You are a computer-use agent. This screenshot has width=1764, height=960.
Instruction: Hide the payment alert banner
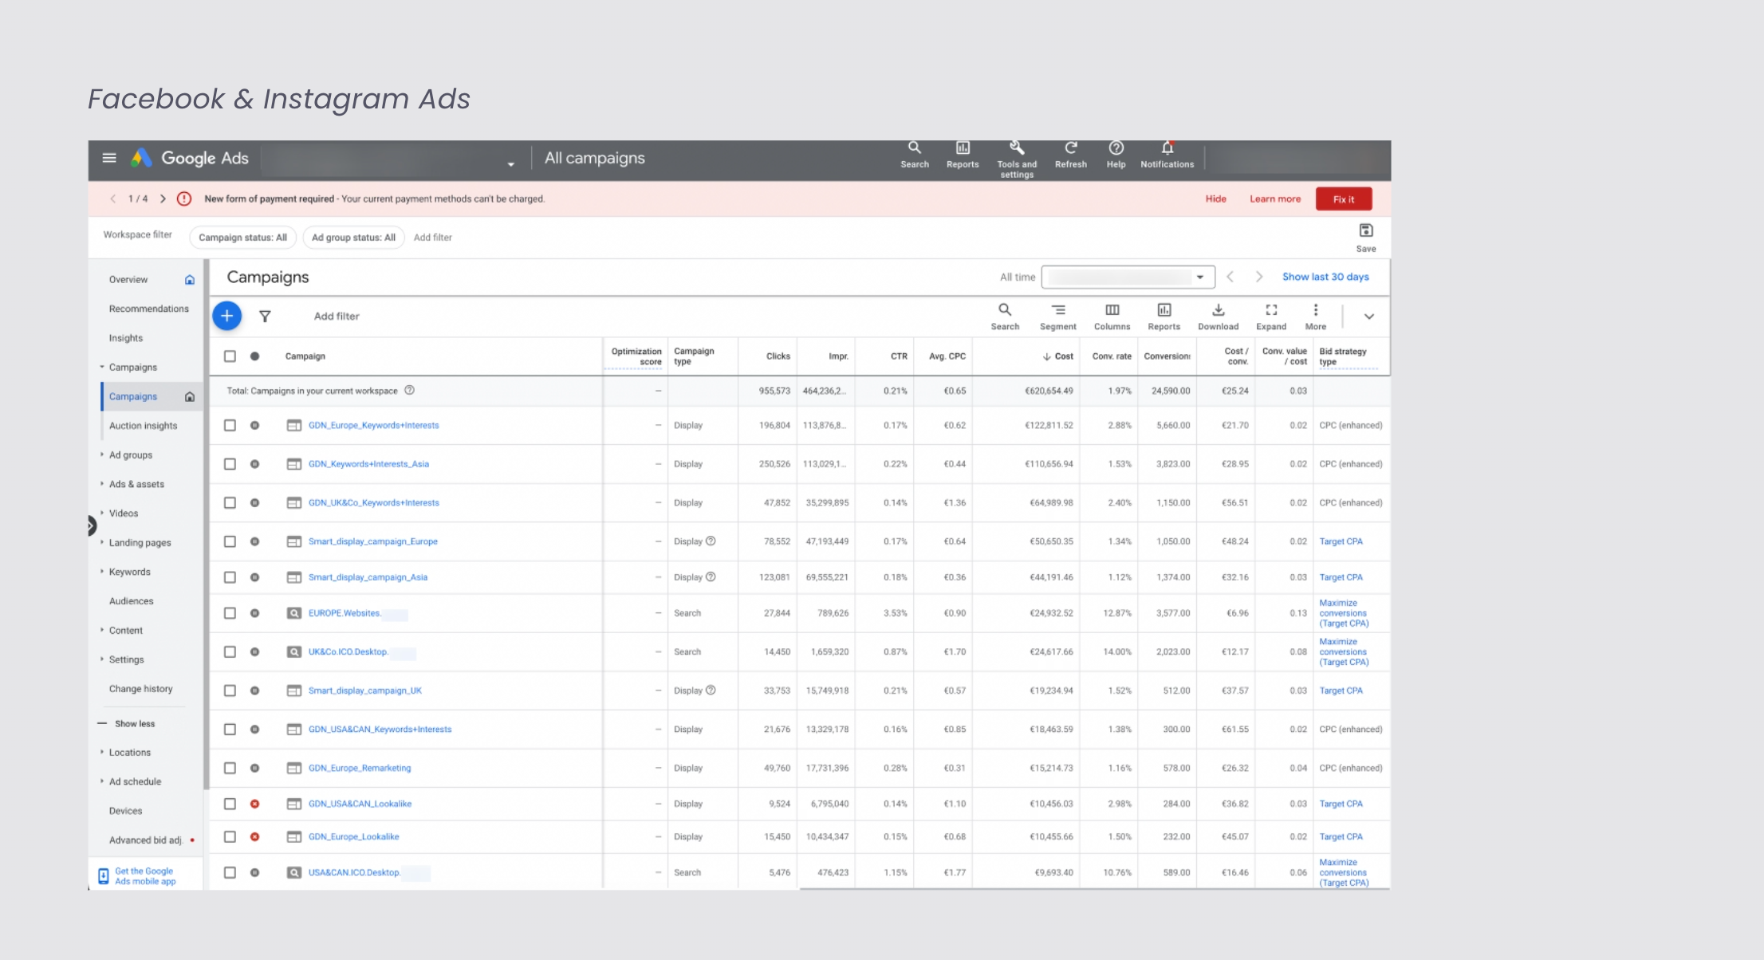(1216, 199)
